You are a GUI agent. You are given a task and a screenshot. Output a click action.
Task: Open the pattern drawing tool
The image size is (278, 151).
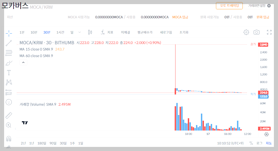tap(9, 82)
